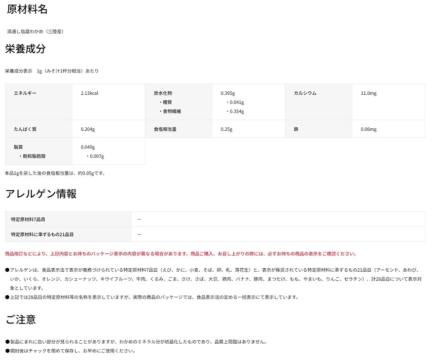Click the 0.204g protein value
This screenshot has height=363, width=436.
coord(87,129)
